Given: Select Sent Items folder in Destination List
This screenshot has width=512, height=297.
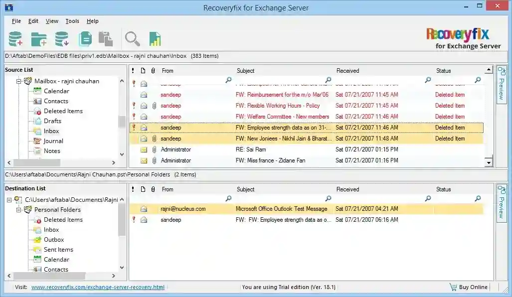Looking at the screenshot, I should 58,250.
